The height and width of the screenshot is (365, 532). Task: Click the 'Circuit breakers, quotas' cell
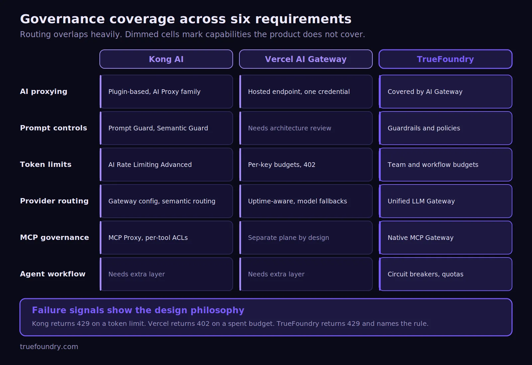(446, 274)
